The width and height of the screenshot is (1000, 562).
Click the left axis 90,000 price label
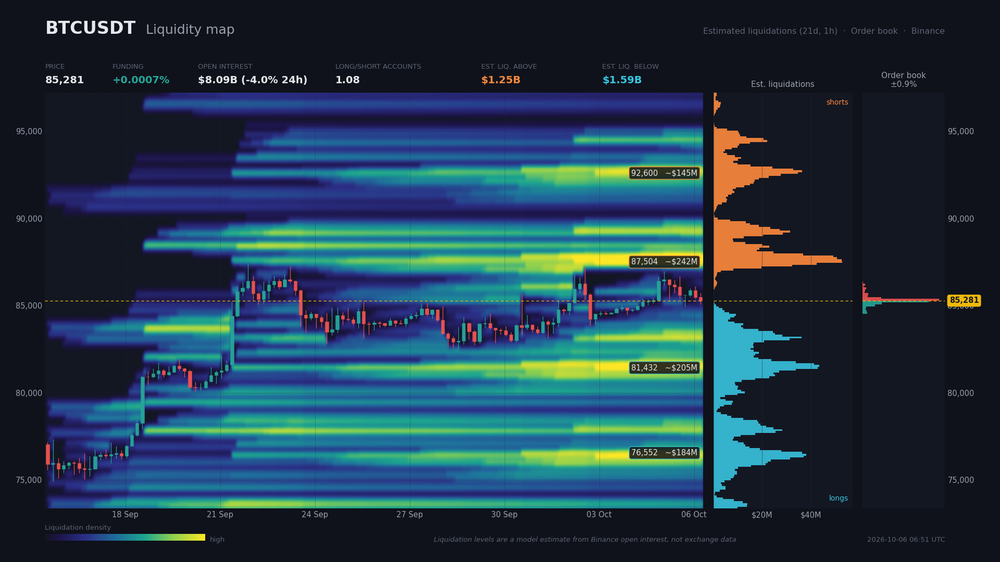pyautogui.click(x=29, y=219)
